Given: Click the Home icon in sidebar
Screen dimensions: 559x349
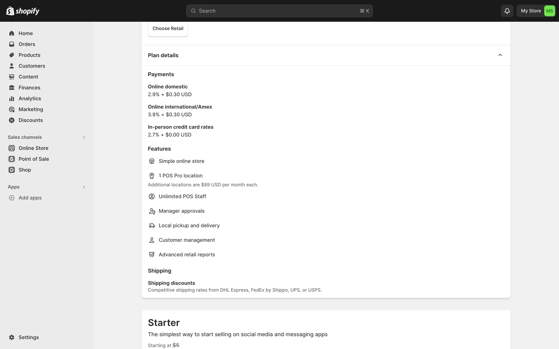Looking at the screenshot, I should (x=12, y=33).
